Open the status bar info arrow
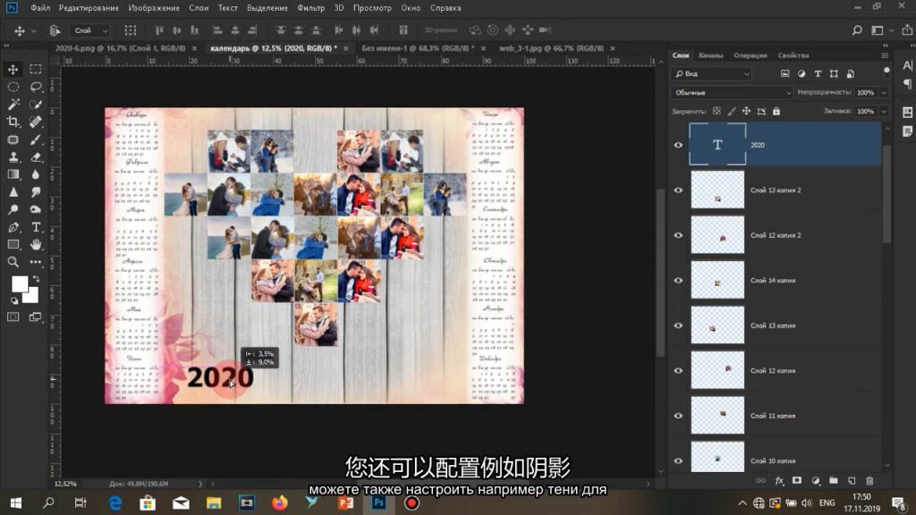Screen dimensions: 916x515 (x=199, y=484)
